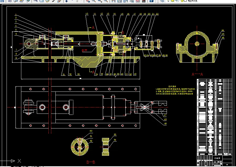Expand the Undo history dropdown arrow
This screenshot has height=167, width=236.
click(x=72, y=1)
